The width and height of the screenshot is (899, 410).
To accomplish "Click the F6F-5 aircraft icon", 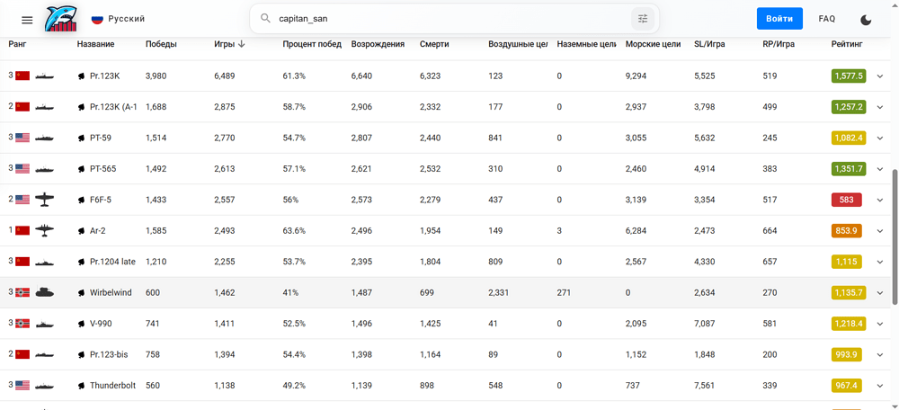I will (44, 200).
